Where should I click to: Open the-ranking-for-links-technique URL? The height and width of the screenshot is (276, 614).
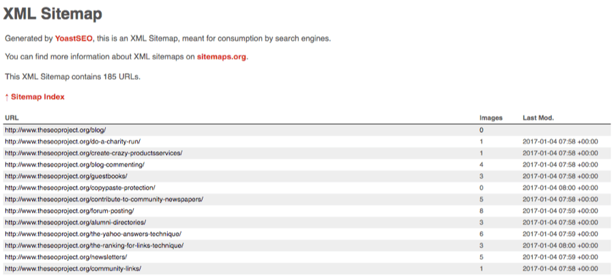point(94,245)
